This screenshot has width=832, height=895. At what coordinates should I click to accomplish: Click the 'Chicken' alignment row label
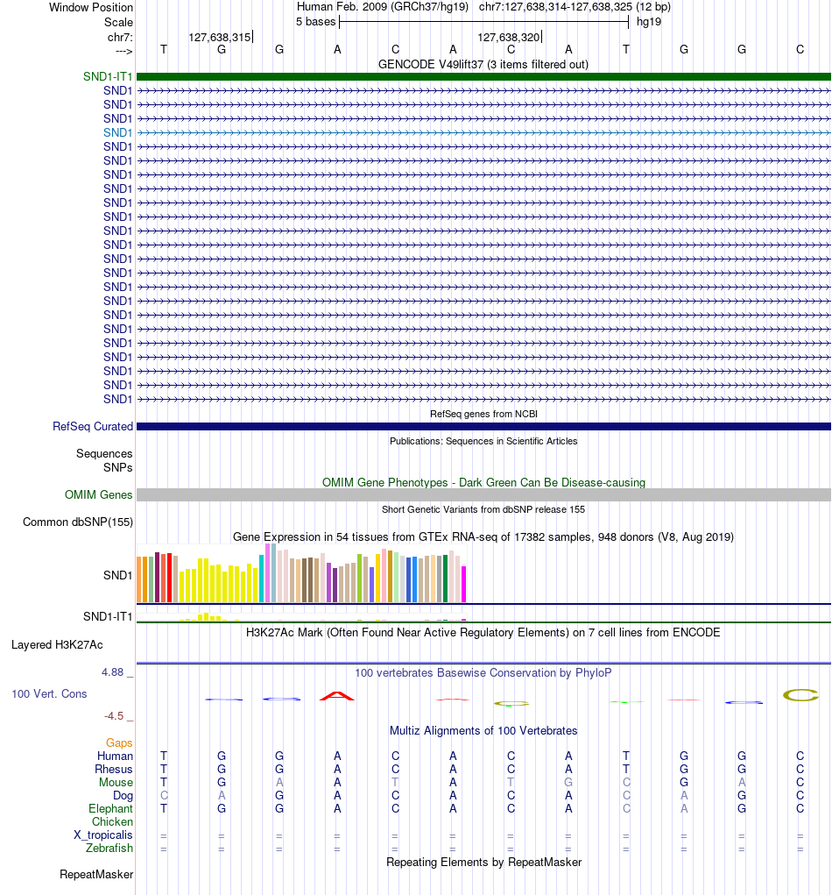click(x=112, y=822)
